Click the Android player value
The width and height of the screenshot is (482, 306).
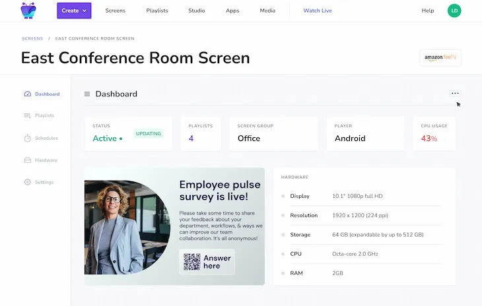pos(350,138)
